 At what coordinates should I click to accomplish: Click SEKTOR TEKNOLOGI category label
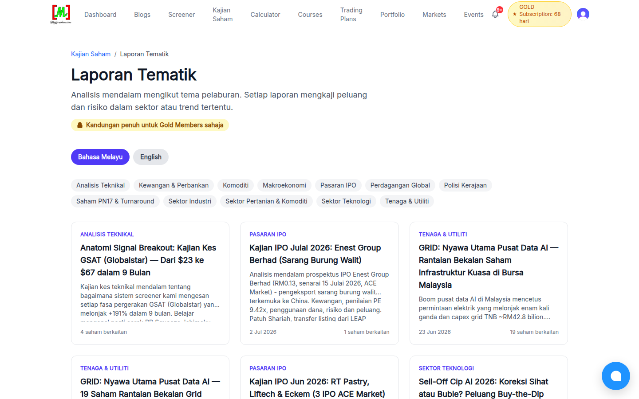(x=446, y=368)
